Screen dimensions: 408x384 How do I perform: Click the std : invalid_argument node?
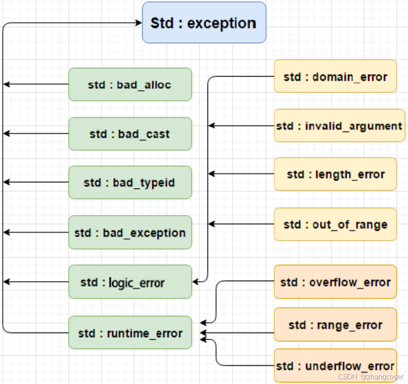[x=339, y=126]
